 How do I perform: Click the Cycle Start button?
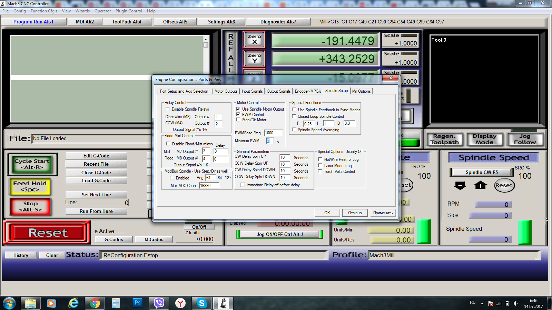(32, 164)
